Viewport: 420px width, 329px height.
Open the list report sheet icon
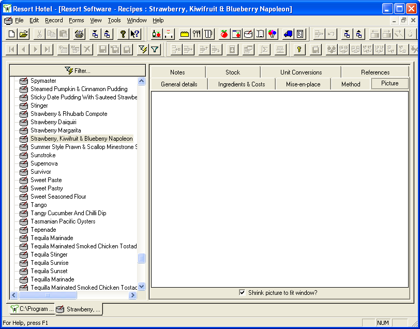click(x=300, y=34)
